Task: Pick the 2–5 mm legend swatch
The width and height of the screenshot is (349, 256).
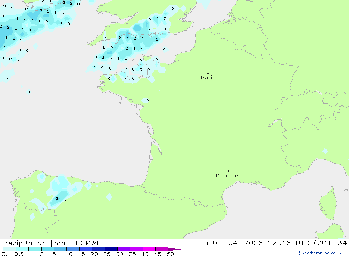Action: [x=47, y=249]
